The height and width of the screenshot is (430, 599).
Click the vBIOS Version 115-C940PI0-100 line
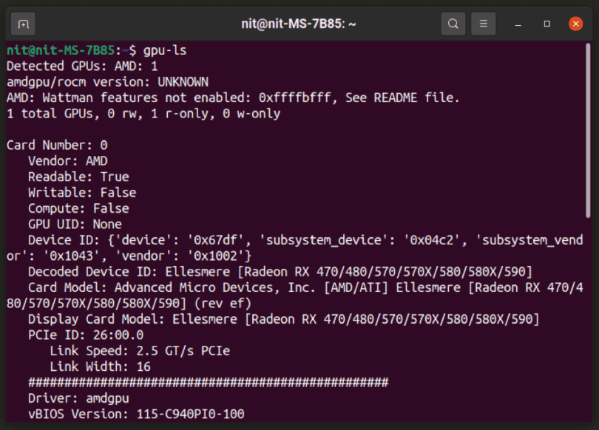click(x=133, y=414)
